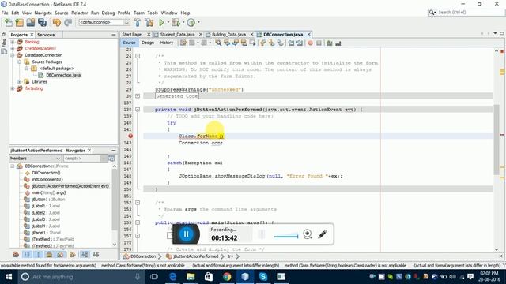The width and height of the screenshot is (506, 284).
Task: Click the Stop Macro Recording icon
Action: [319, 43]
